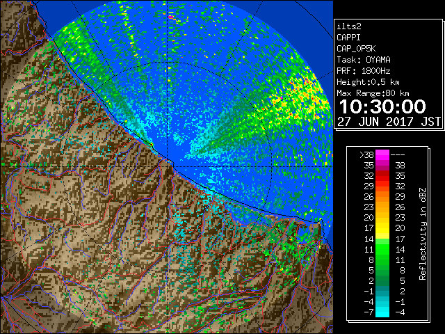Click the 'Max Range:80 km' line

pos(373,93)
